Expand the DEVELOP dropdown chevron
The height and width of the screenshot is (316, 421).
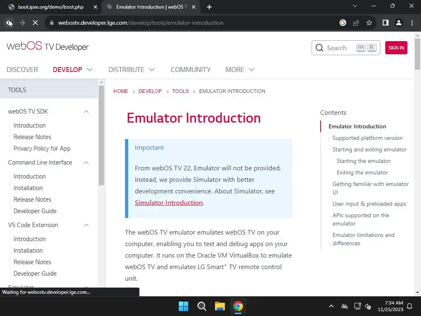point(90,70)
